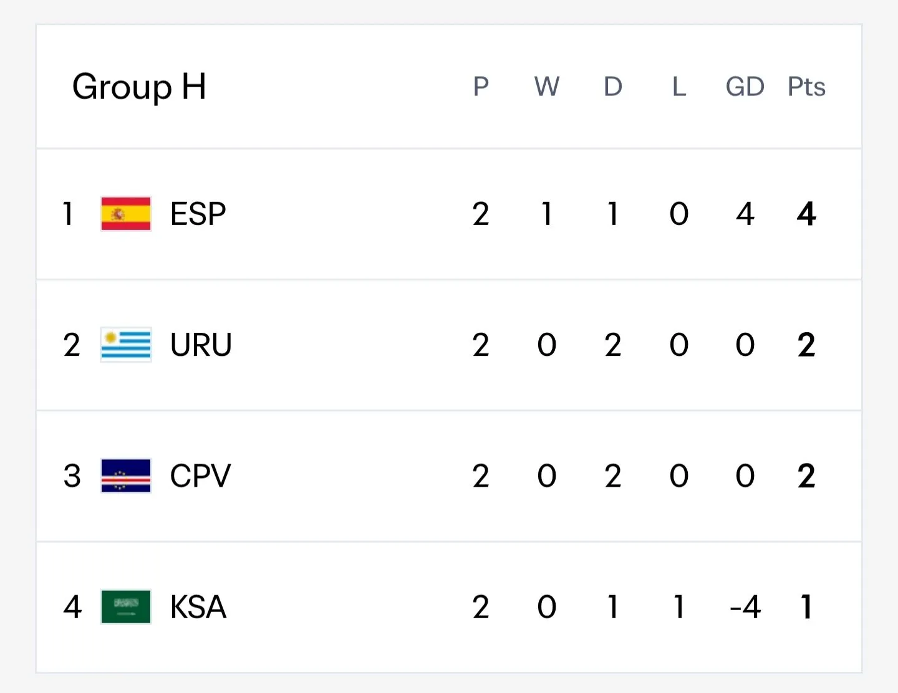Click the D column header
Screen dimensions: 898x693
click(x=613, y=87)
